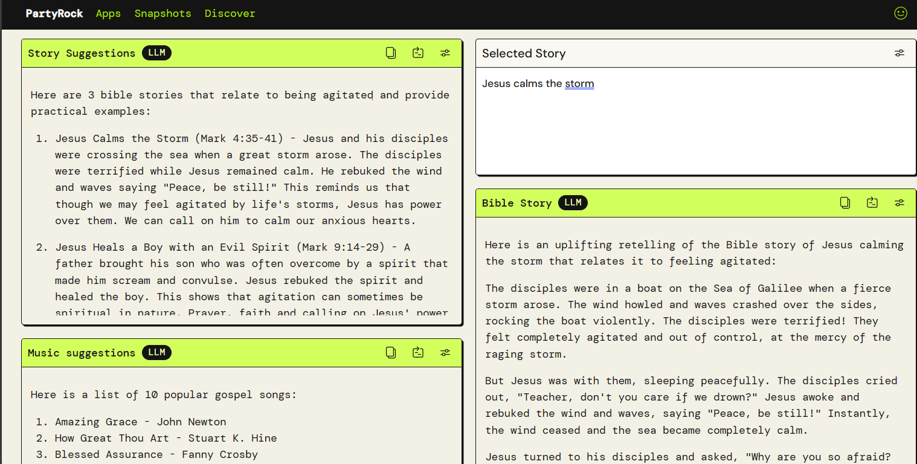917x464 pixels.
Task: Open the Selected Story widget settings
Action: click(899, 53)
